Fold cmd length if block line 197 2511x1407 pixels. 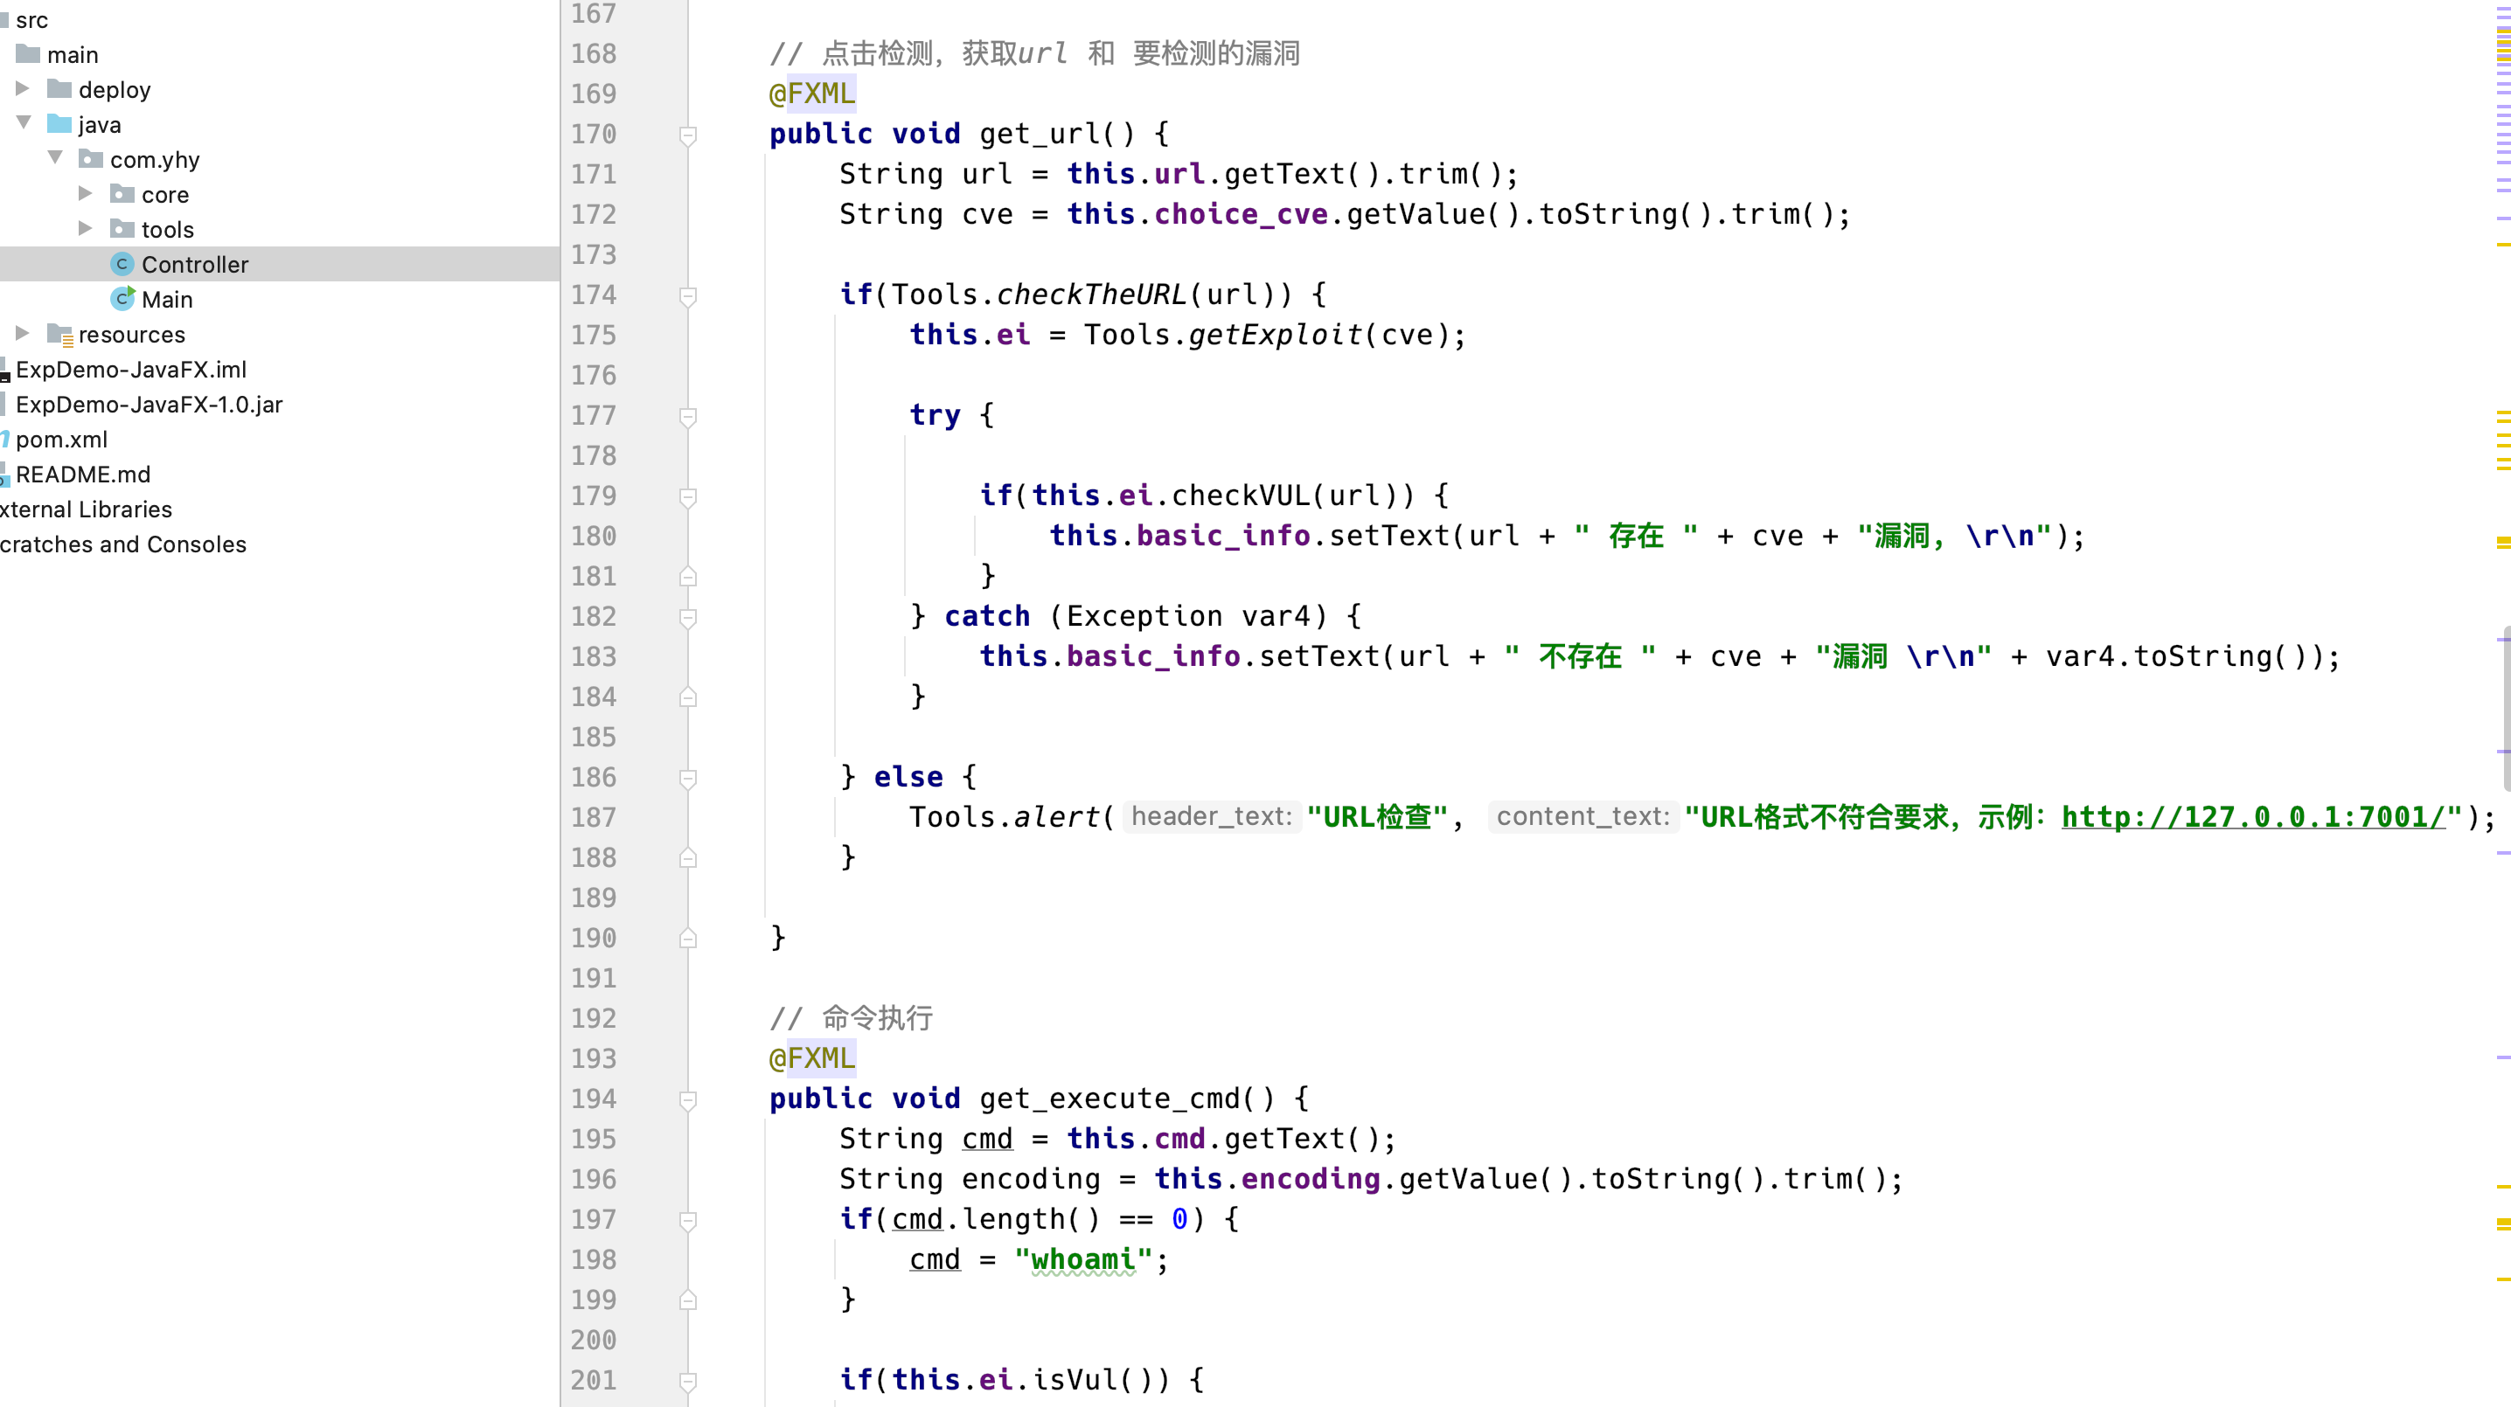pyautogui.click(x=688, y=1221)
